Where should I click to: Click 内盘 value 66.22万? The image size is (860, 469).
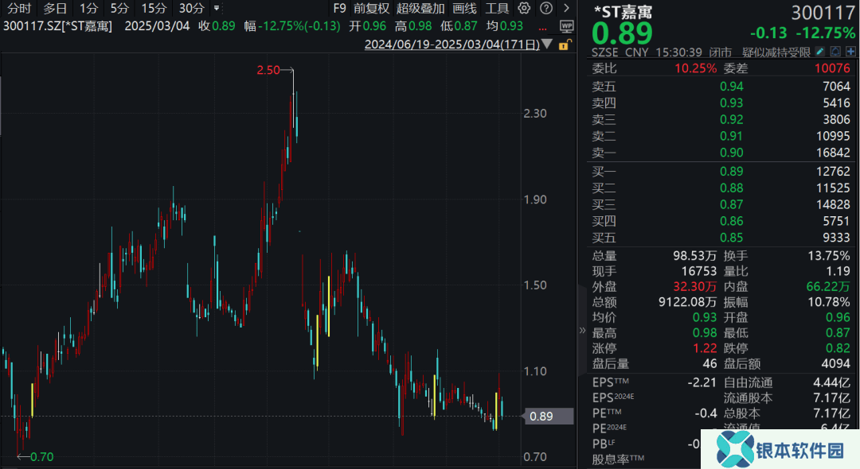tap(828, 287)
